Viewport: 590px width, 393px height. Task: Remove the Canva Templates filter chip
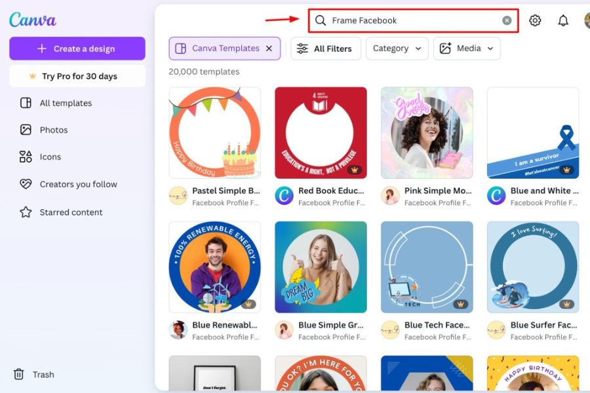(269, 48)
